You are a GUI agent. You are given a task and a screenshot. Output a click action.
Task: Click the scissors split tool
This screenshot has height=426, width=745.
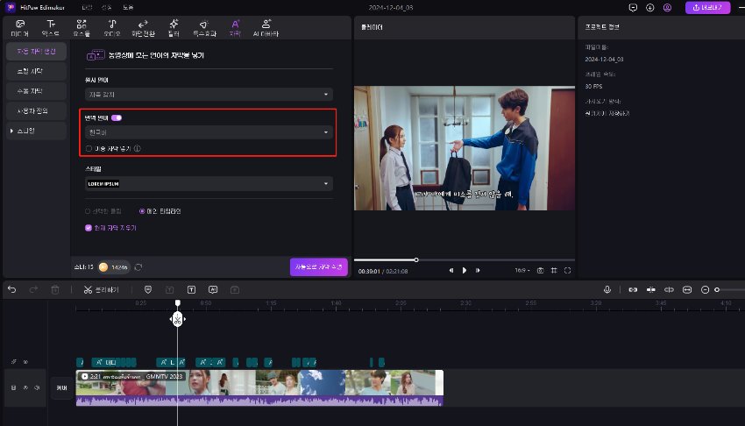(88, 289)
